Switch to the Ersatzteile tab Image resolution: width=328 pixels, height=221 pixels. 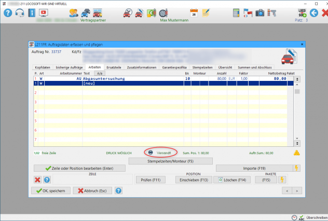click(114, 67)
